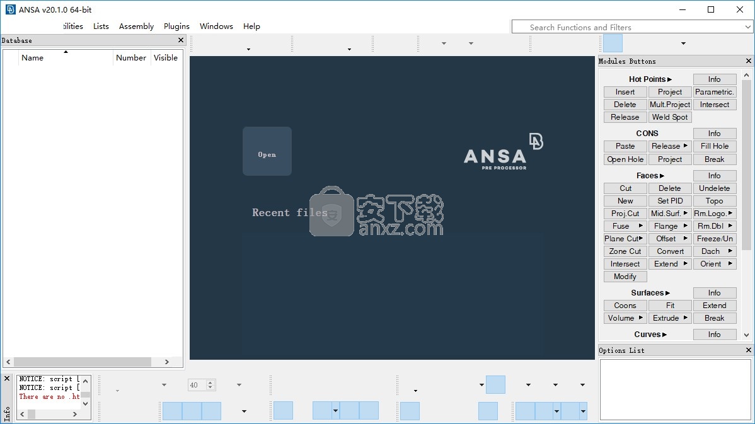Open the Windows menu
The width and height of the screenshot is (755, 424).
[216, 26]
